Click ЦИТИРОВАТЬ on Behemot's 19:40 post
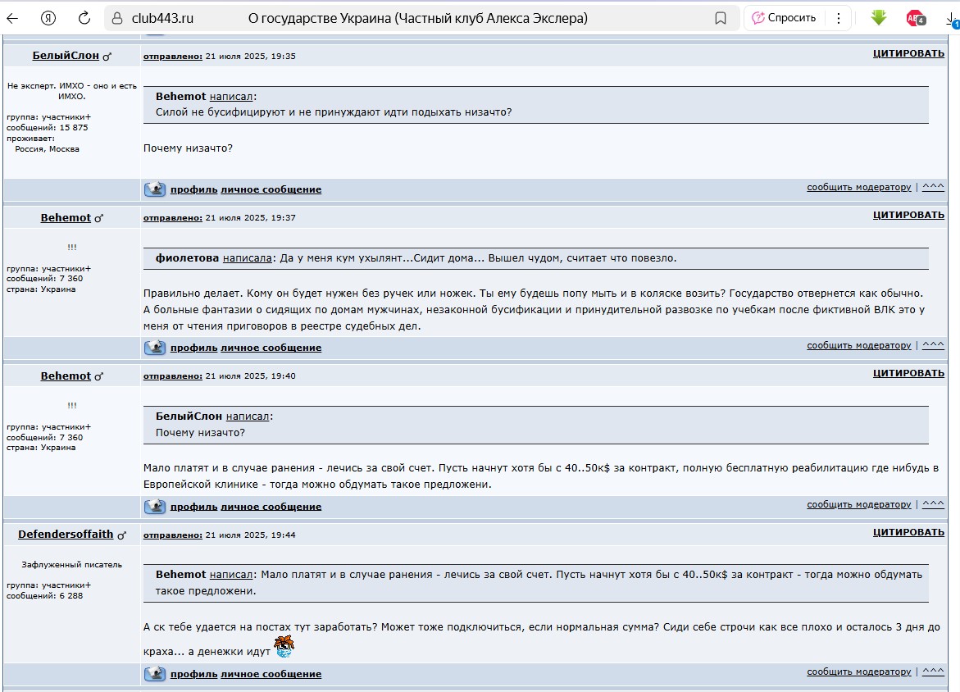960x692 pixels. (x=908, y=373)
